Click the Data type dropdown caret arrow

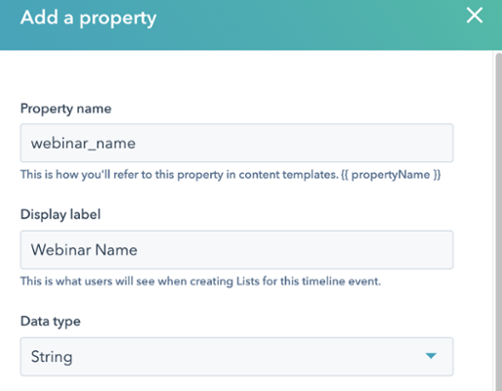click(x=431, y=356)
